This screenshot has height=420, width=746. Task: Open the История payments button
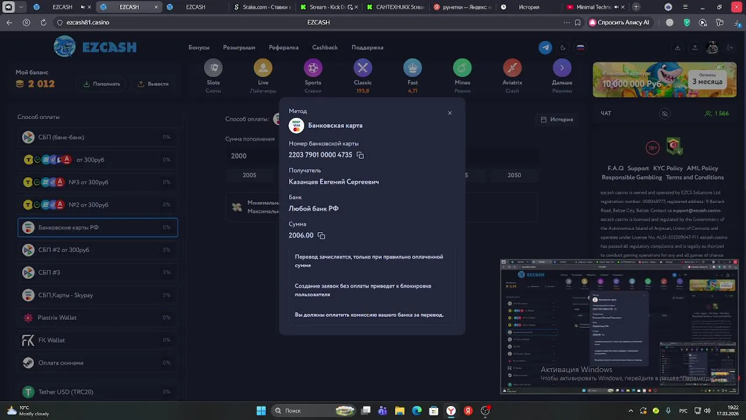[557, 120]
